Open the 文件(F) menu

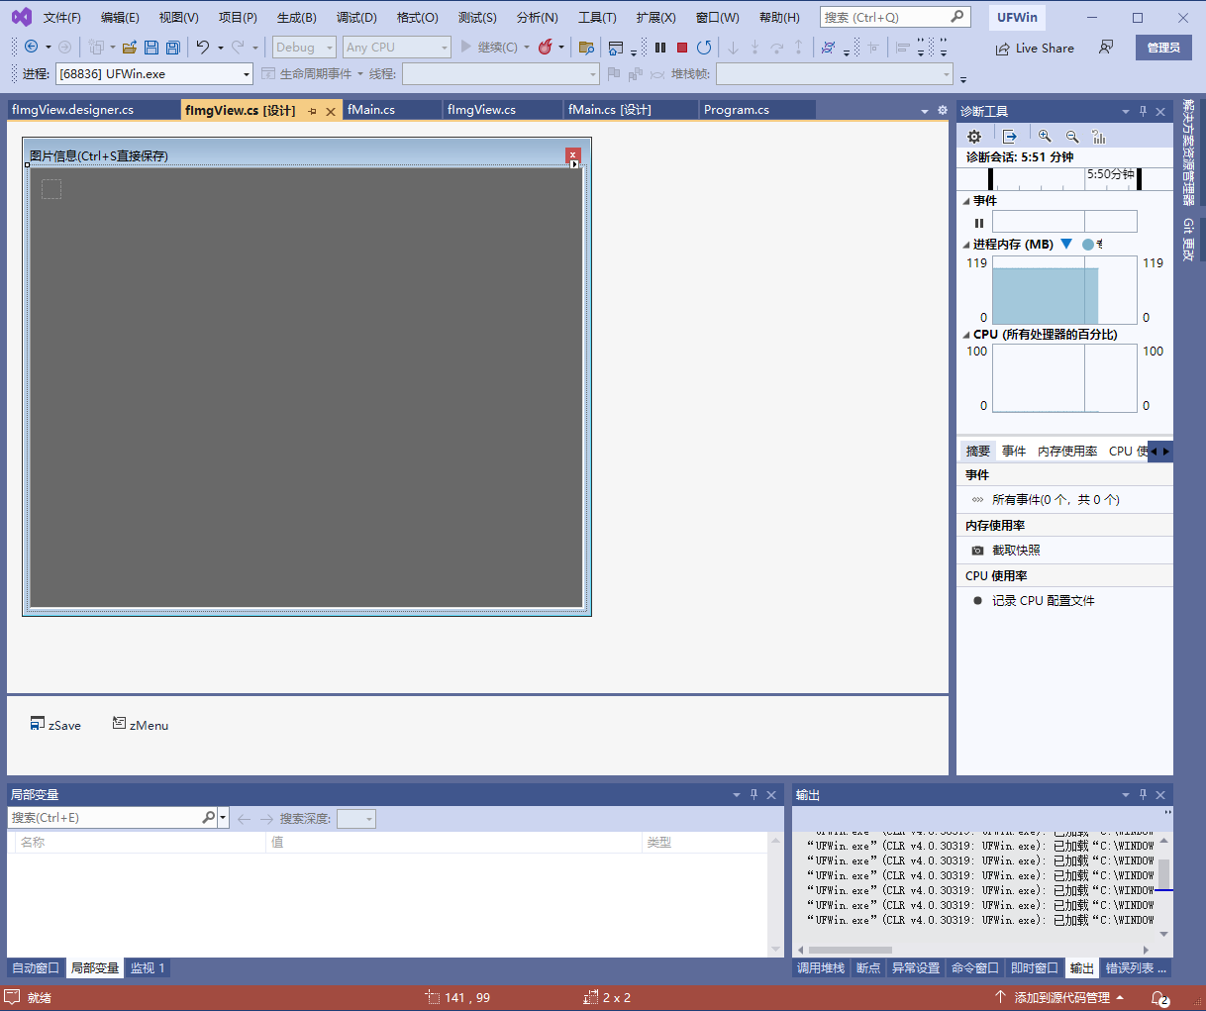62,17
